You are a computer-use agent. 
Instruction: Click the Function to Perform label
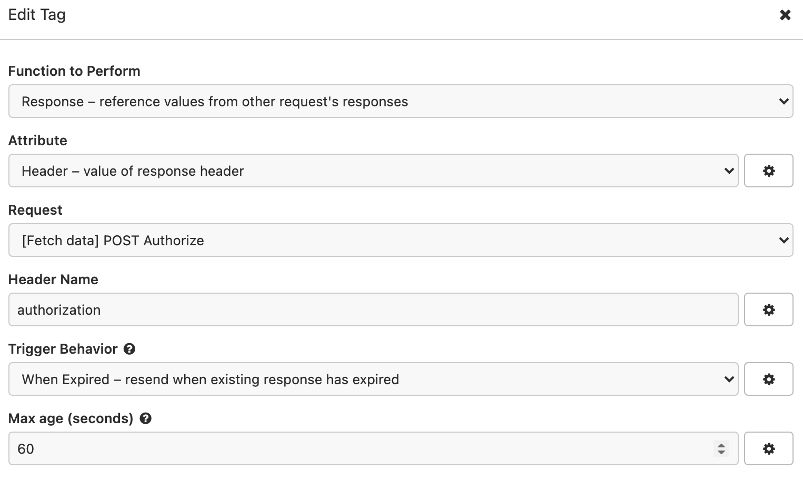click(x=74, y=71)
